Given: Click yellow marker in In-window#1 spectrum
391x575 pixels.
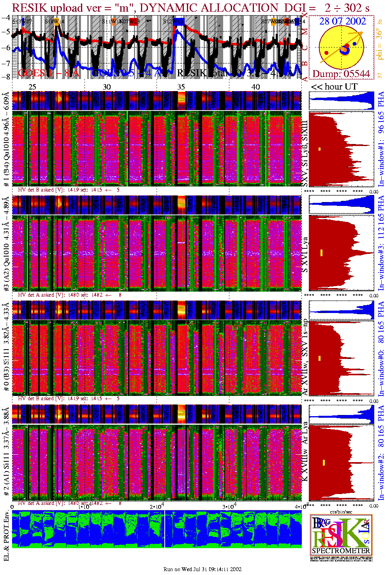Looking at the screenshot, I should pyautogui.click(x=319, y=149).
